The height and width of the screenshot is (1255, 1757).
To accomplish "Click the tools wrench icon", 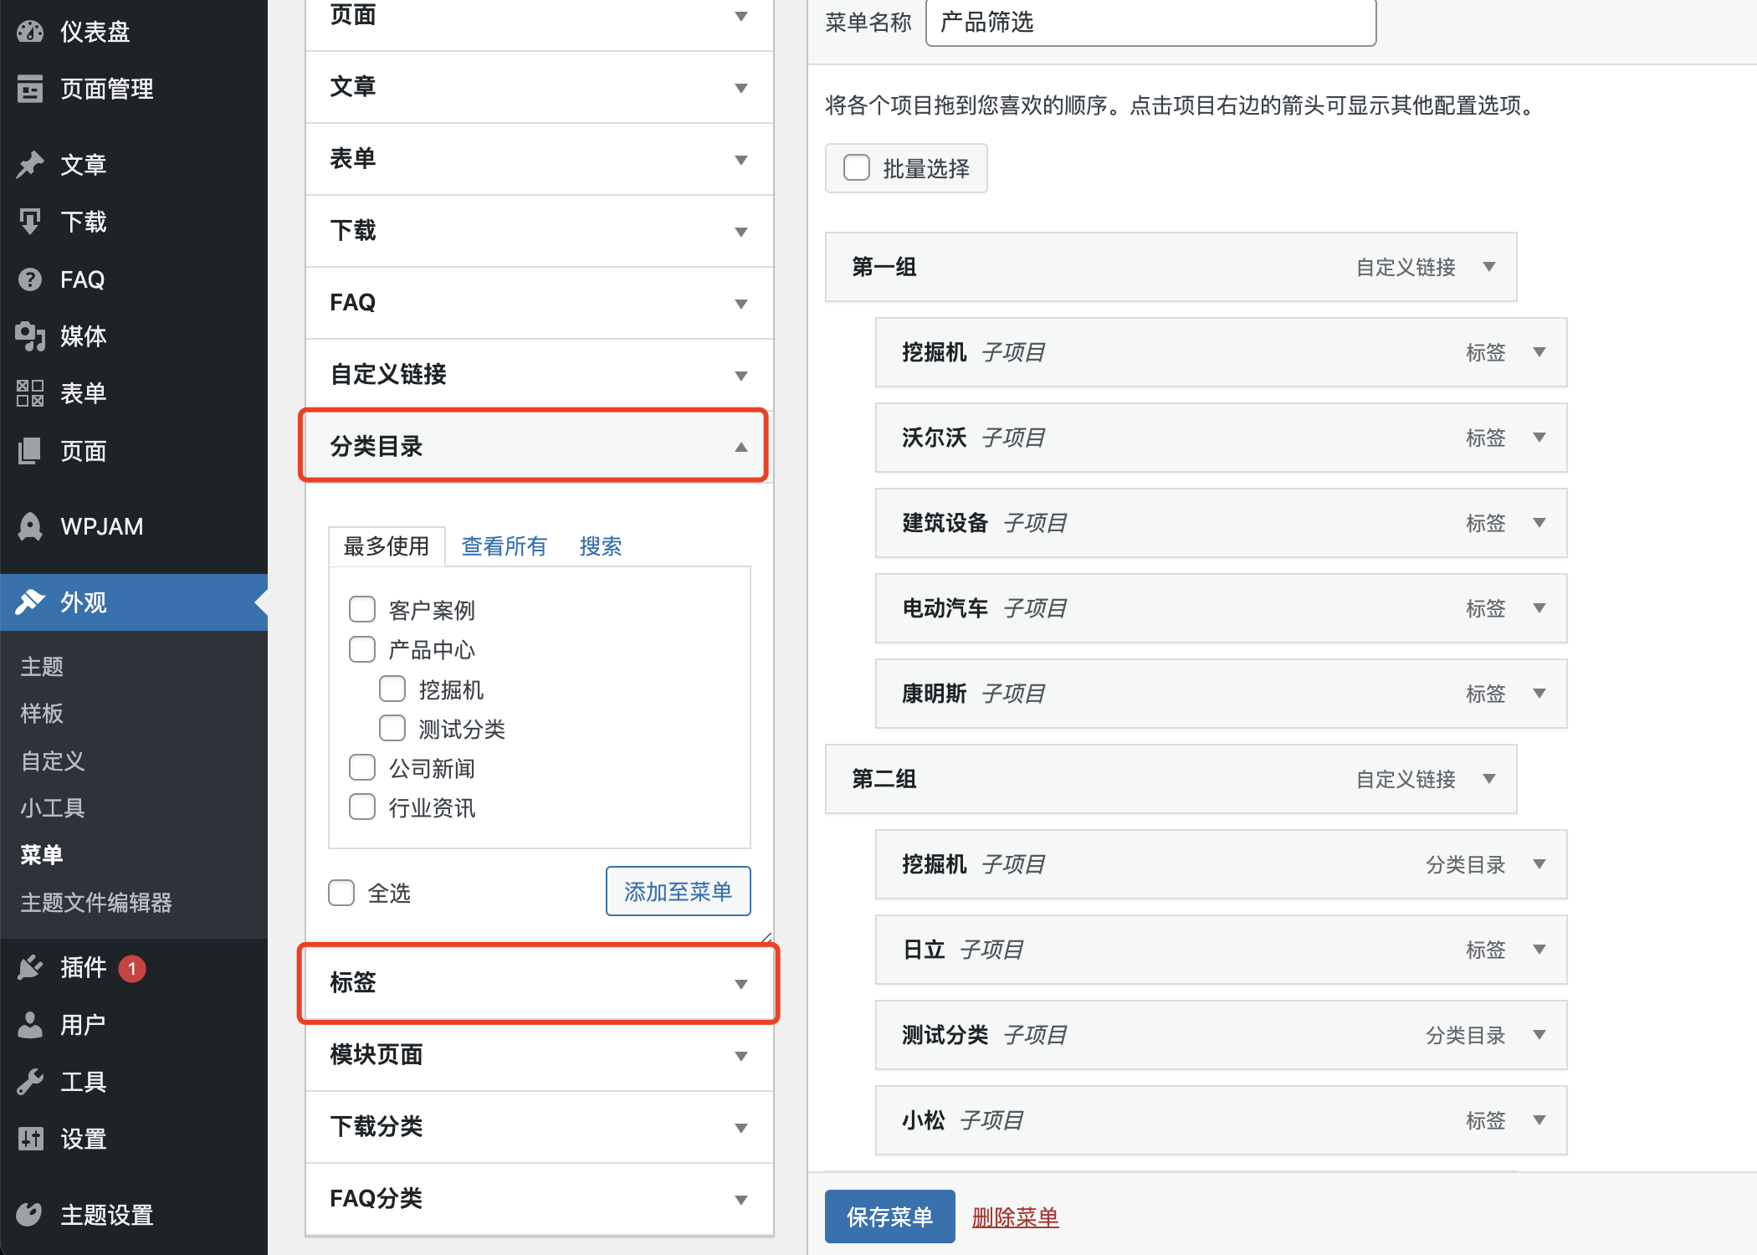I will 30,1082.
